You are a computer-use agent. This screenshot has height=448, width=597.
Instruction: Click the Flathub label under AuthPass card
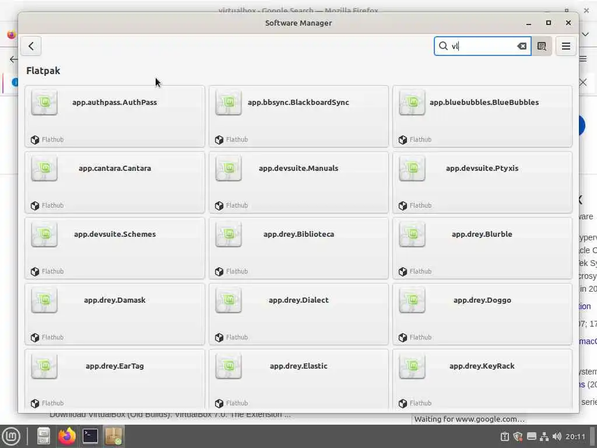(52, 139)
